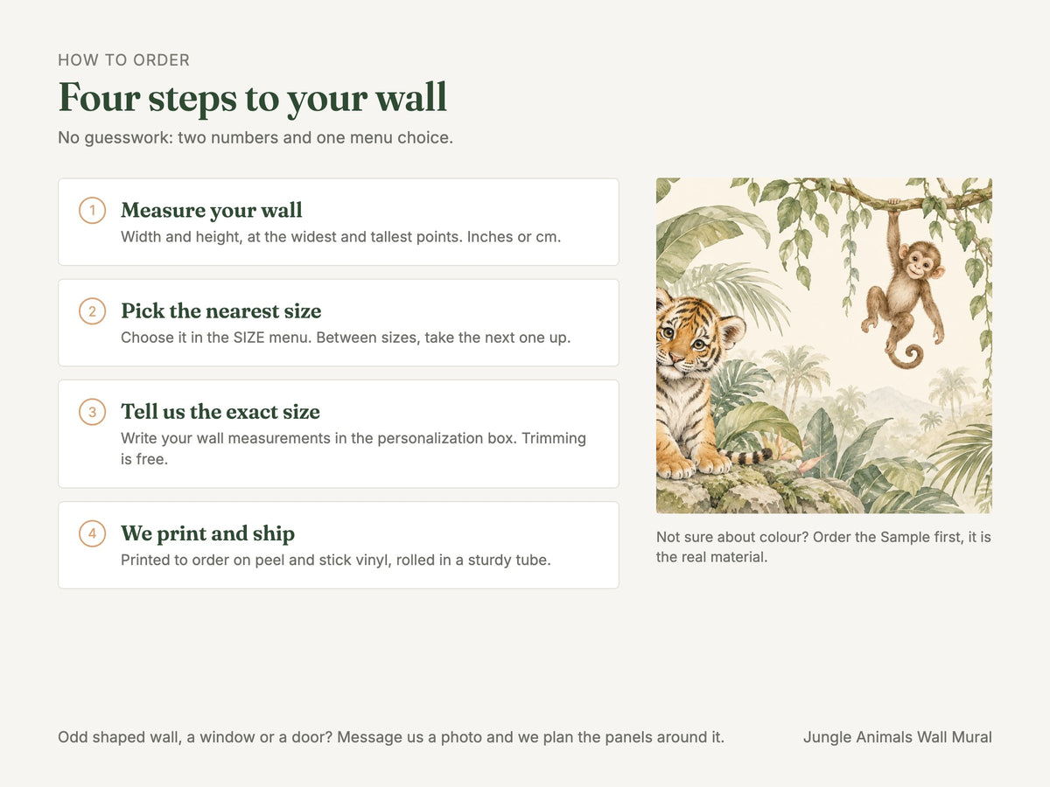
Task: Click the circled number 4 icon
Action: [x=93, y=533]
